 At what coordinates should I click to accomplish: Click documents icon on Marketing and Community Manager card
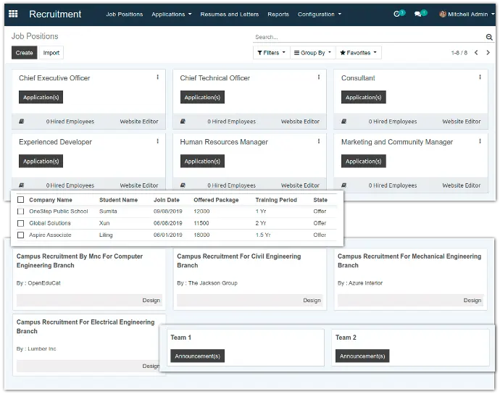[x=343, y=185]
